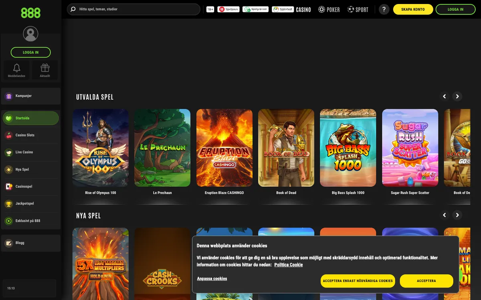Click the 18+ age badge
Image resolution: width=481 pixels, height=300 pixels.
(210, 9)
